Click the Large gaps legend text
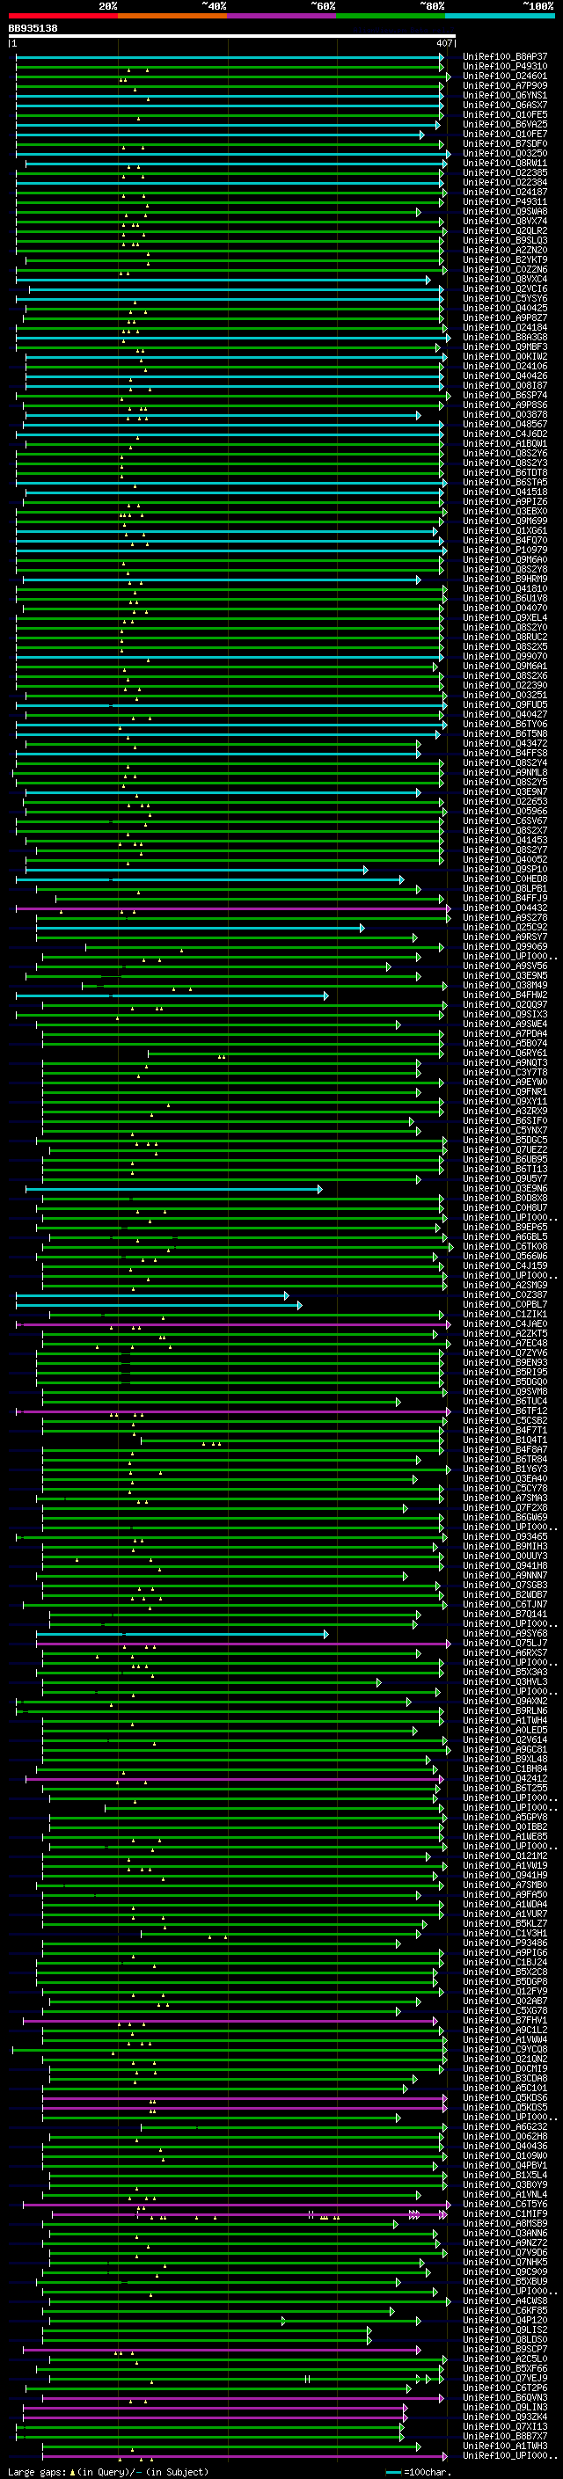Screen dimensions: 563x2479 (x=108, y=2471)
